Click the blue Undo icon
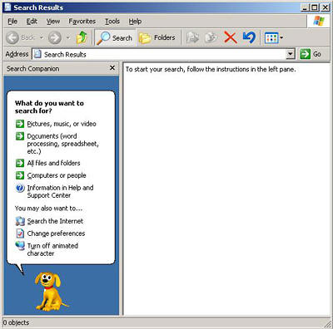Image resolution: width=333 pixels, height=329 pixels. pyautogui.click(x=249, y=37)
